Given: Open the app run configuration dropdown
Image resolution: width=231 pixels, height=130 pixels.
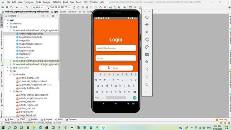Looking at the screenshot, I should click(x=38, y=7).
